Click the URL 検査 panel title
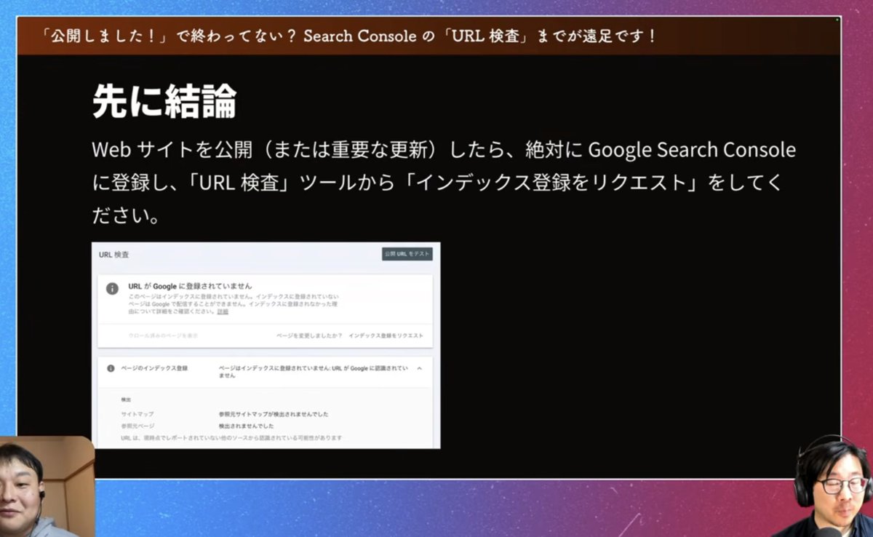Viewport: 873px width, 537px height. point(114,255)
